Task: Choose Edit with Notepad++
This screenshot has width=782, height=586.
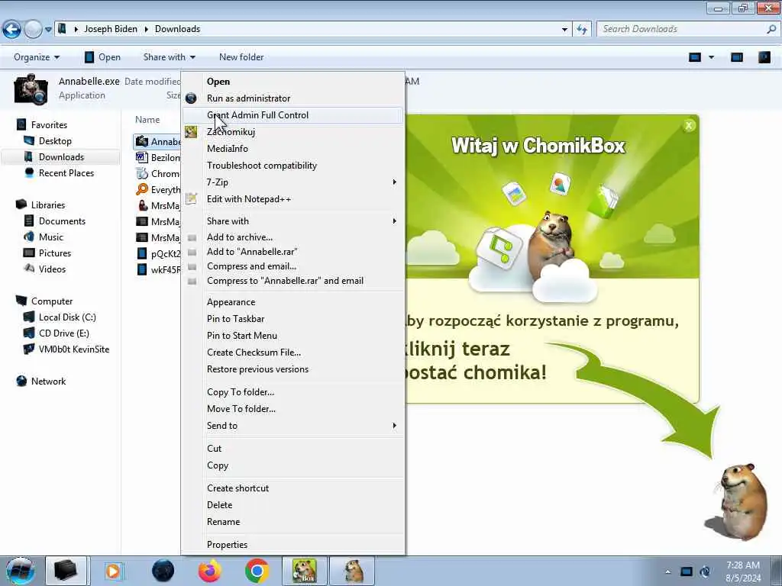Action: click(248, 199)
